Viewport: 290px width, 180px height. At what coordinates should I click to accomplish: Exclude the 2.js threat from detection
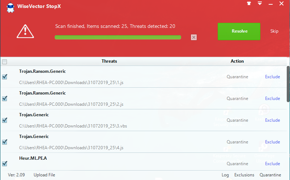pos(272,99)
